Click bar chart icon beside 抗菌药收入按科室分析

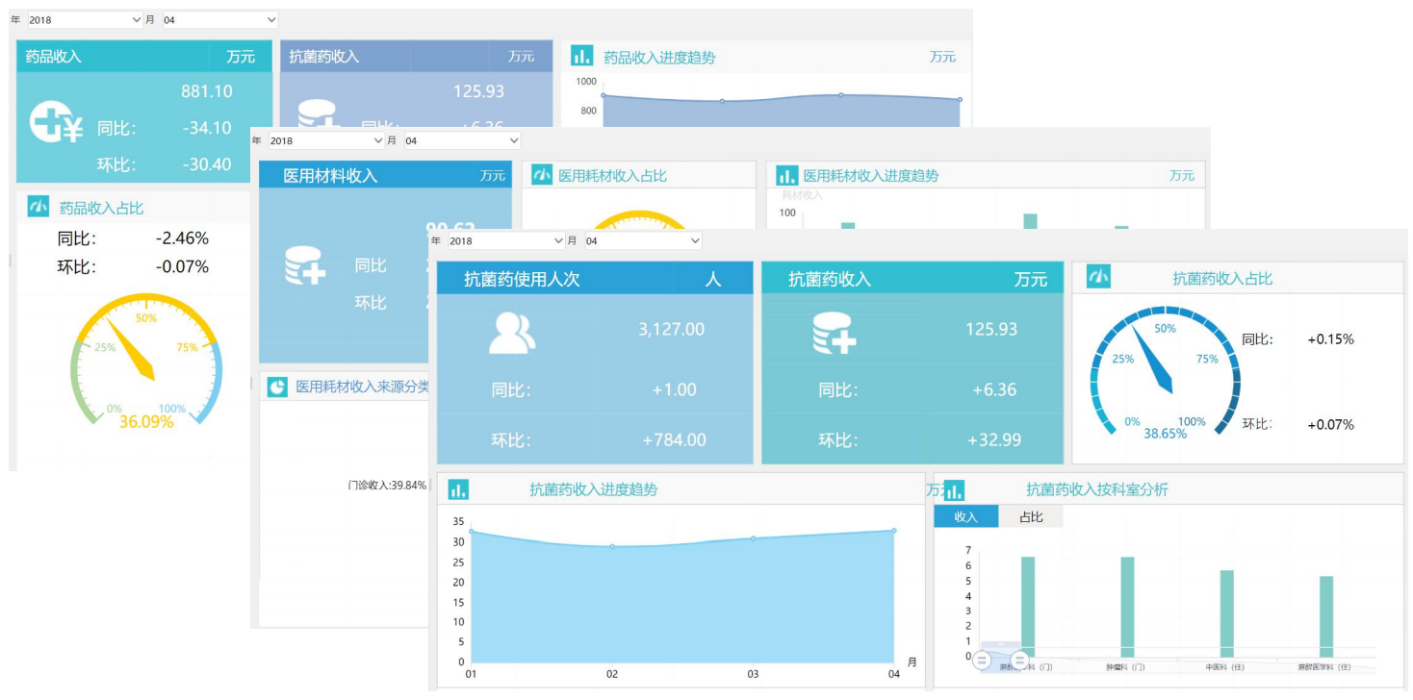954,490
